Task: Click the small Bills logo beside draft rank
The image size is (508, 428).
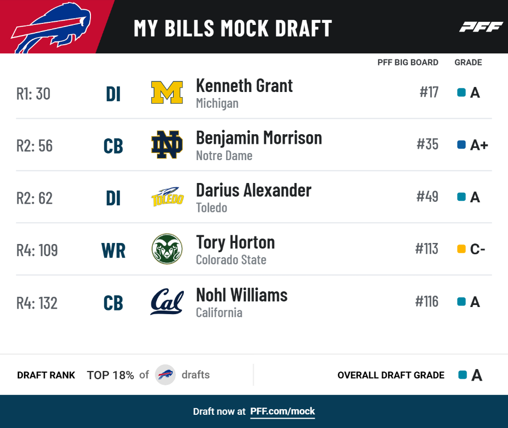Action: (x=165, y=375)
